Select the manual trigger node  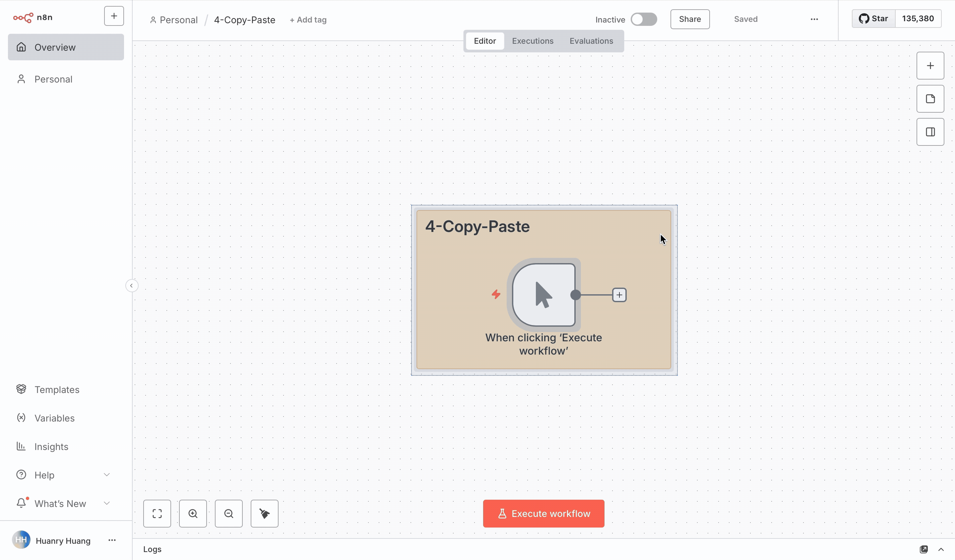point(544,295)
